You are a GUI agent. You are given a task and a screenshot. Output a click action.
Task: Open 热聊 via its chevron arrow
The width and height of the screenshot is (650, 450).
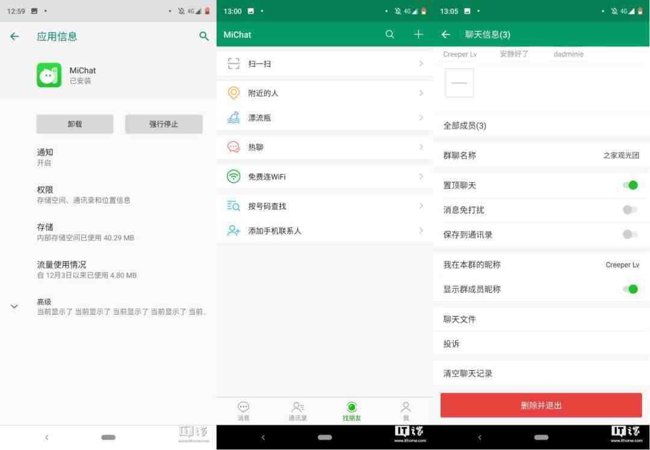(421, 147)
